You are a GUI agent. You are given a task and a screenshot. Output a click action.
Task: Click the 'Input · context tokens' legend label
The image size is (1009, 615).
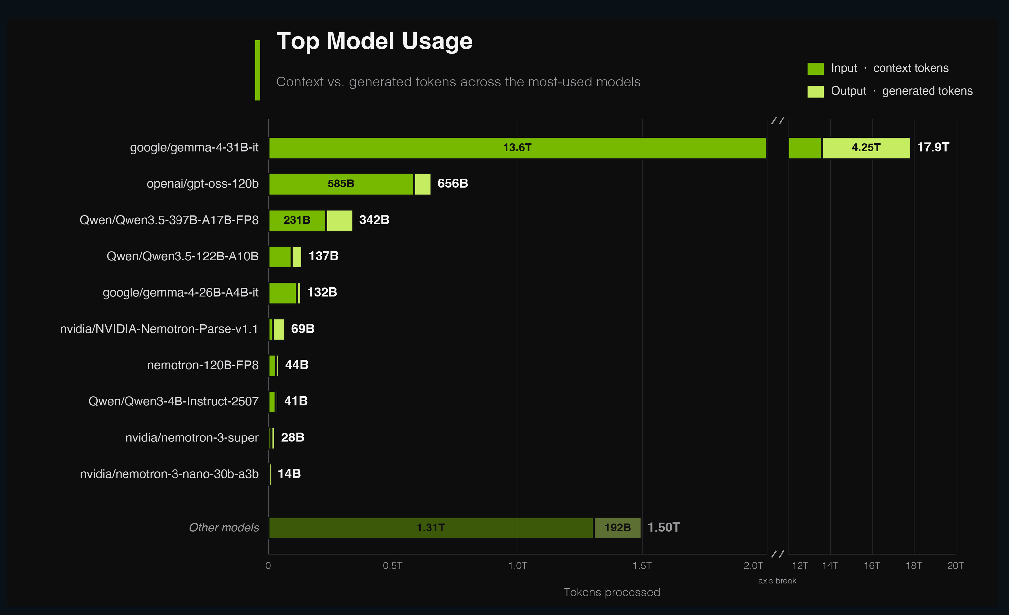click(890, 68)
